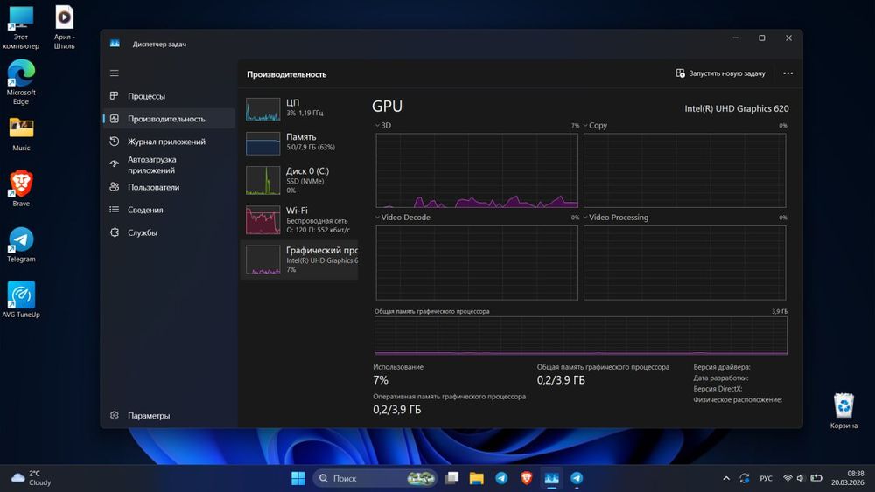Open File Explorer from the taskbar
Image resolution: width=875 pixels, height=492 pixels.
tap(476, 478)
